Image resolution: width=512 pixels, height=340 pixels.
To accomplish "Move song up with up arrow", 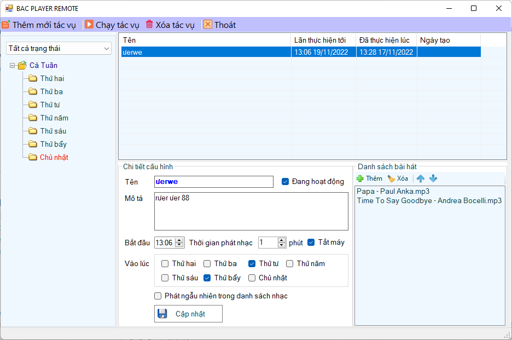I will (x=421, y=178).
